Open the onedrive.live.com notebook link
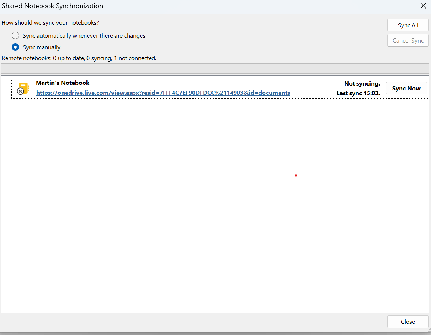431x335 pixels. point(163,93)
